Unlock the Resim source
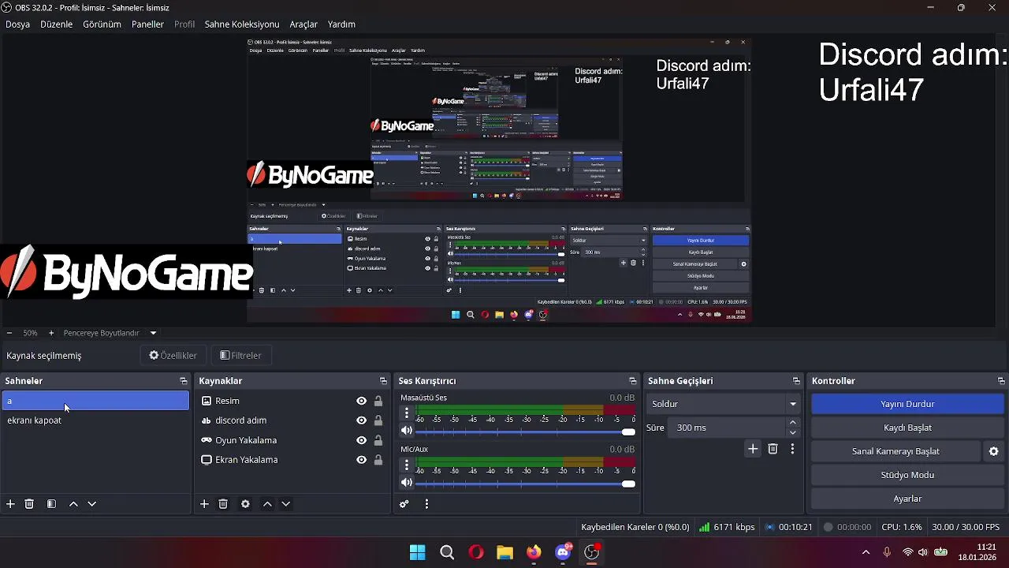1009x568 pixels. click(378, 401)
